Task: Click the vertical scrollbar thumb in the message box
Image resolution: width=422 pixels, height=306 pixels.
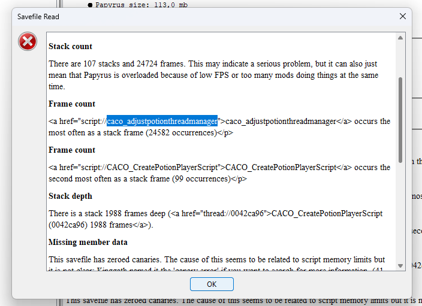Action: (x=400, y=120)
